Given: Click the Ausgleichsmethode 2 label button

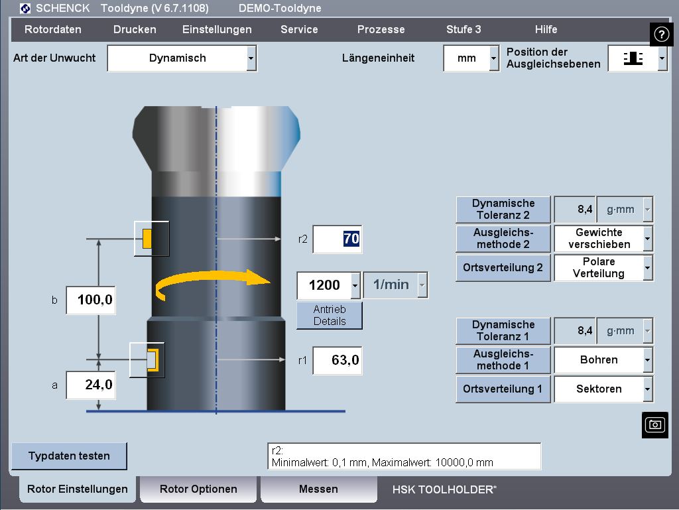Looking at the screenshot, I should (503, 239).
